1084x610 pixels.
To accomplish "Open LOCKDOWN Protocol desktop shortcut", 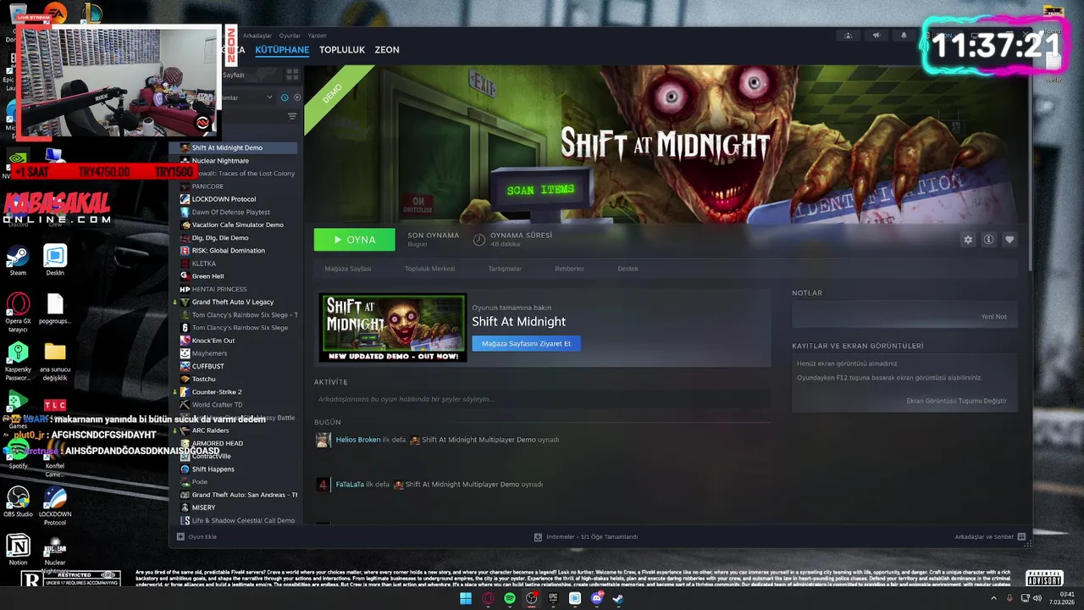I will 55,506.
